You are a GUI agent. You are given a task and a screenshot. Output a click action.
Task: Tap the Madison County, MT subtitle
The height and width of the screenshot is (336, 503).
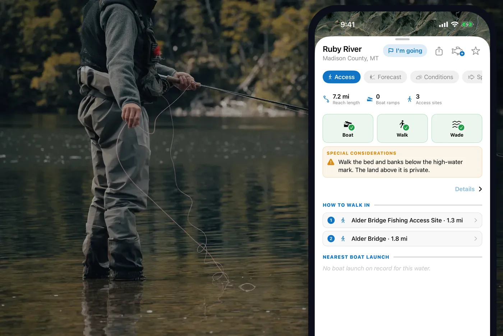[x=351, y=58]
